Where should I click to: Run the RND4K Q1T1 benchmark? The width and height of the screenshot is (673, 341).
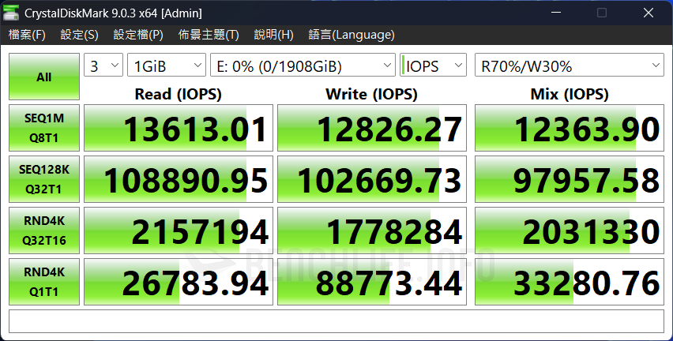point(44,282)
